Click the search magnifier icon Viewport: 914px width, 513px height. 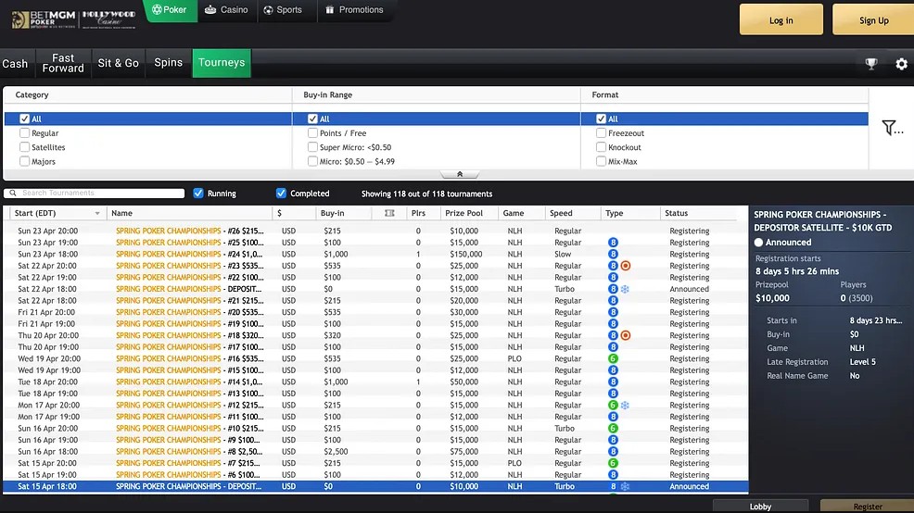(x=14, y=194)
